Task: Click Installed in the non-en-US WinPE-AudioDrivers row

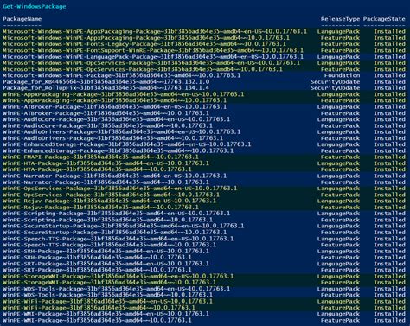Action: pos(389,138)
